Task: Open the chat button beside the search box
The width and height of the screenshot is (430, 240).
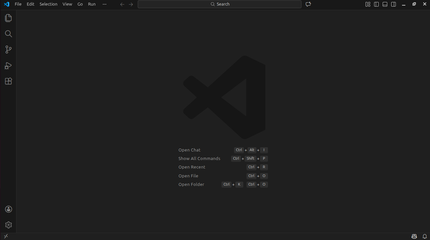Action: (x=308, y=4)
